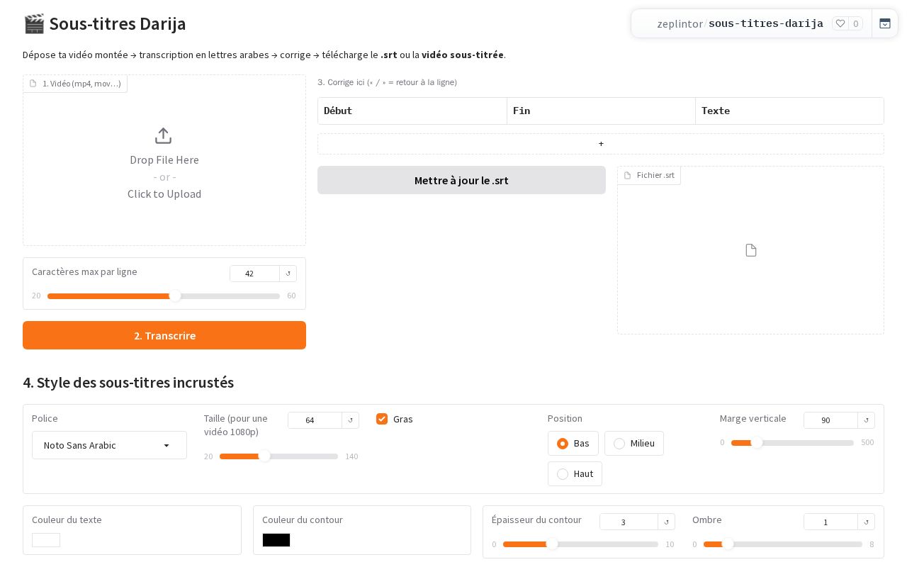The image size is (907, 567).
Task: Click the Texte column header
Action: pyautogui.click(x=789, y=111)
